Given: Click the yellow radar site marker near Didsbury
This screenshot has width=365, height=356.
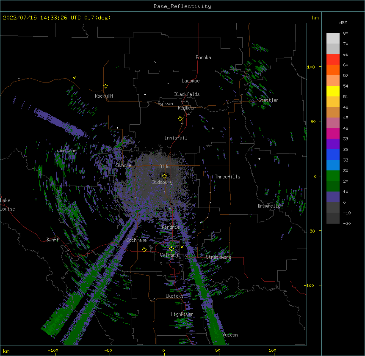Looking at the screenshot, I should point(164,176).
